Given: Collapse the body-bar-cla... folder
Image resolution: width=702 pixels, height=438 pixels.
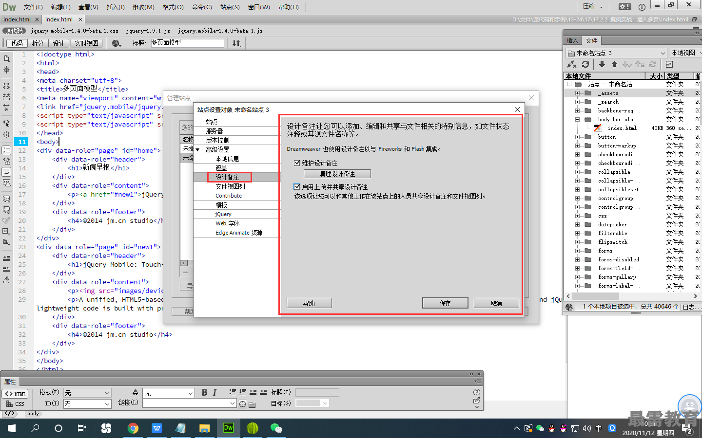Looking at the screenshot, I should (x=577, y=119).
